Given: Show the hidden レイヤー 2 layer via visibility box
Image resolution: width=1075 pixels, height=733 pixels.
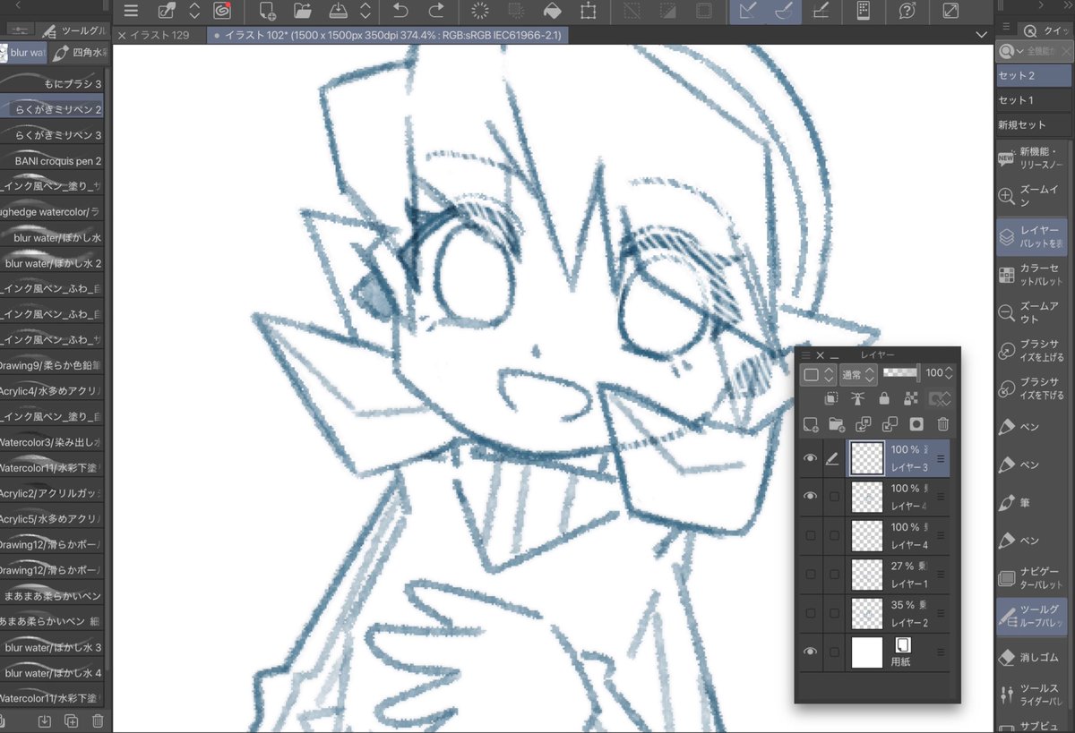Looking at the screenshot, I should [810, 612].
